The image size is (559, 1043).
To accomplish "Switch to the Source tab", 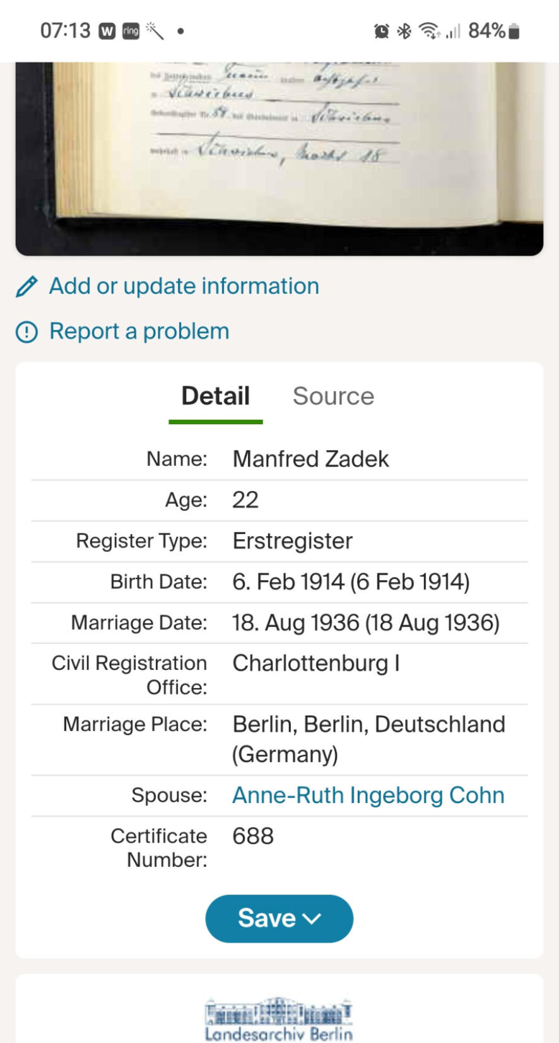I will [333, 396].
